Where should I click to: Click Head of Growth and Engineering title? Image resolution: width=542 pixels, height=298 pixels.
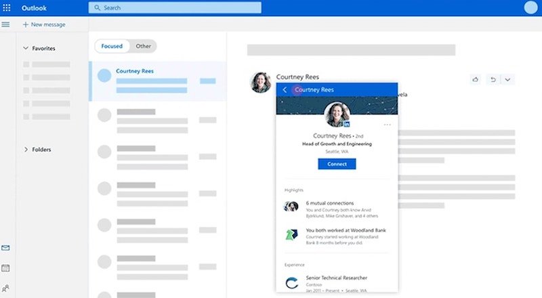tap(337, 144)
